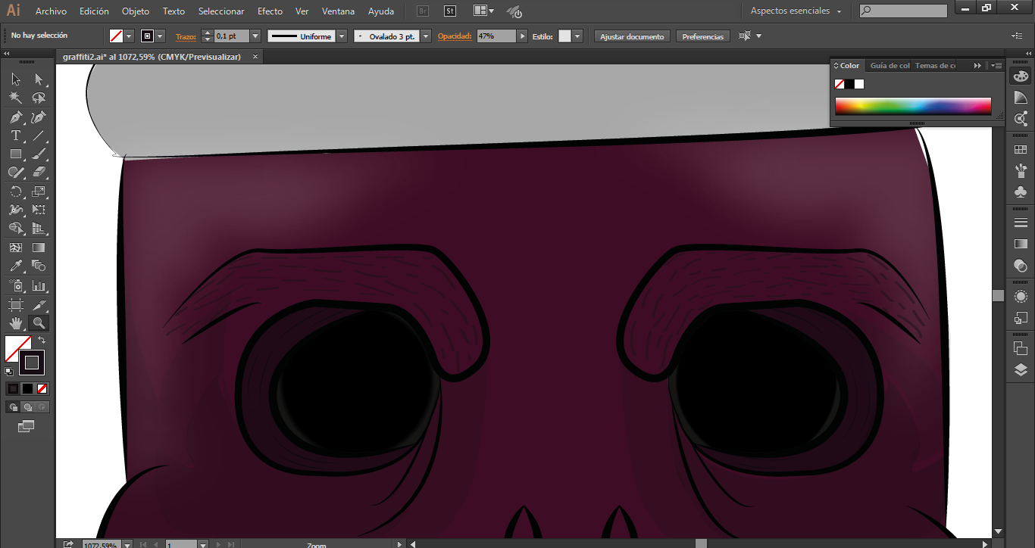
Task: Open the stroke weight dropdown
Action: [x=255, y=36]
